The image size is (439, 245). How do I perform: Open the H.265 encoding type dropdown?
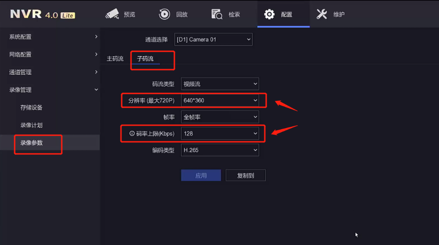220,150
